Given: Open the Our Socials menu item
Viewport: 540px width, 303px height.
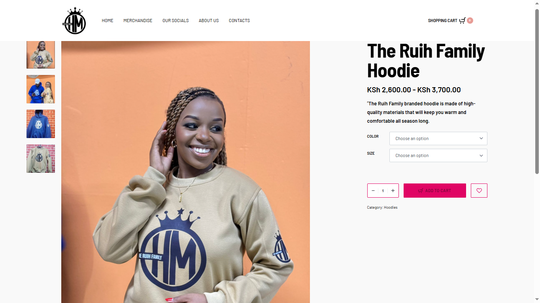Looking at the screenshot, I should click(176, 21).
